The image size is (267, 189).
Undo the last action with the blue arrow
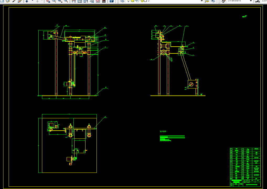click(27, 1)
